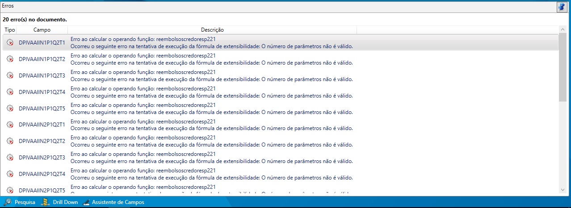Sort by the Tipo column header
The width and height of the screenshot is (571, 208).
coord(10,30)
